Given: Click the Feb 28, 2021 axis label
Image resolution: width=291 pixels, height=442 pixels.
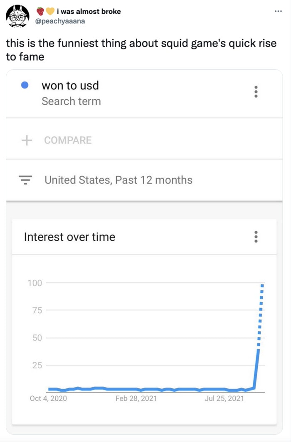Looking at the screenshot, I should [x=136, y=398].
